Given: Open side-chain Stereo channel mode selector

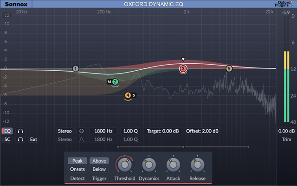Looking at the screenshot, I should [x=65, y=139].
